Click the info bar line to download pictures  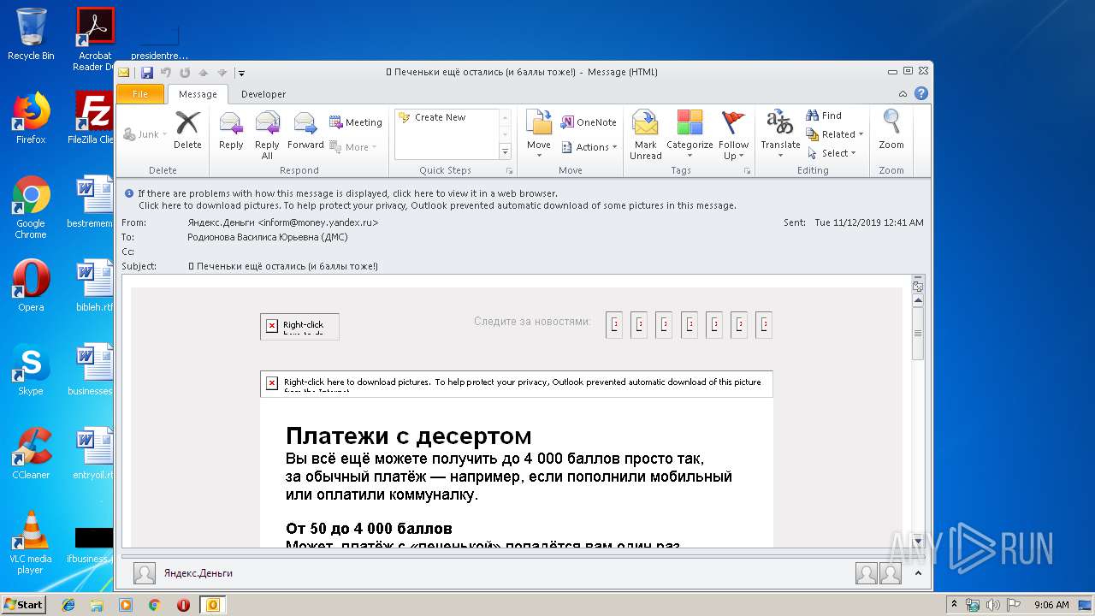[437, 205]
